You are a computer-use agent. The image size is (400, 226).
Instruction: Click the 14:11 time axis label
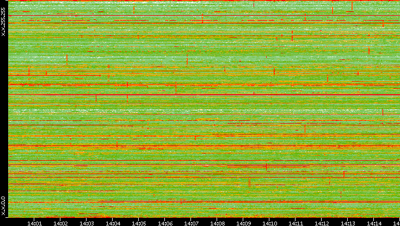point(296,223)
